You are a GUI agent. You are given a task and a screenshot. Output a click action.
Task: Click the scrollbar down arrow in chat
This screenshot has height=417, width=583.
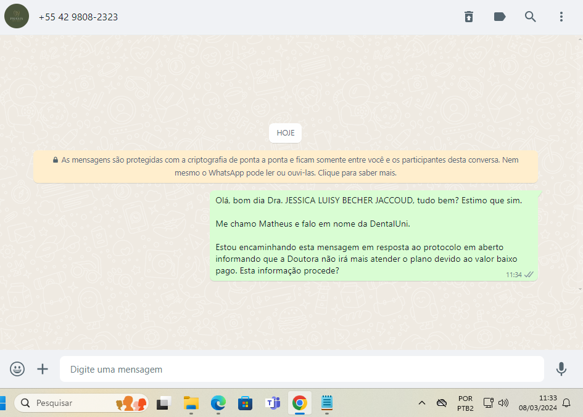coord(580,289)
